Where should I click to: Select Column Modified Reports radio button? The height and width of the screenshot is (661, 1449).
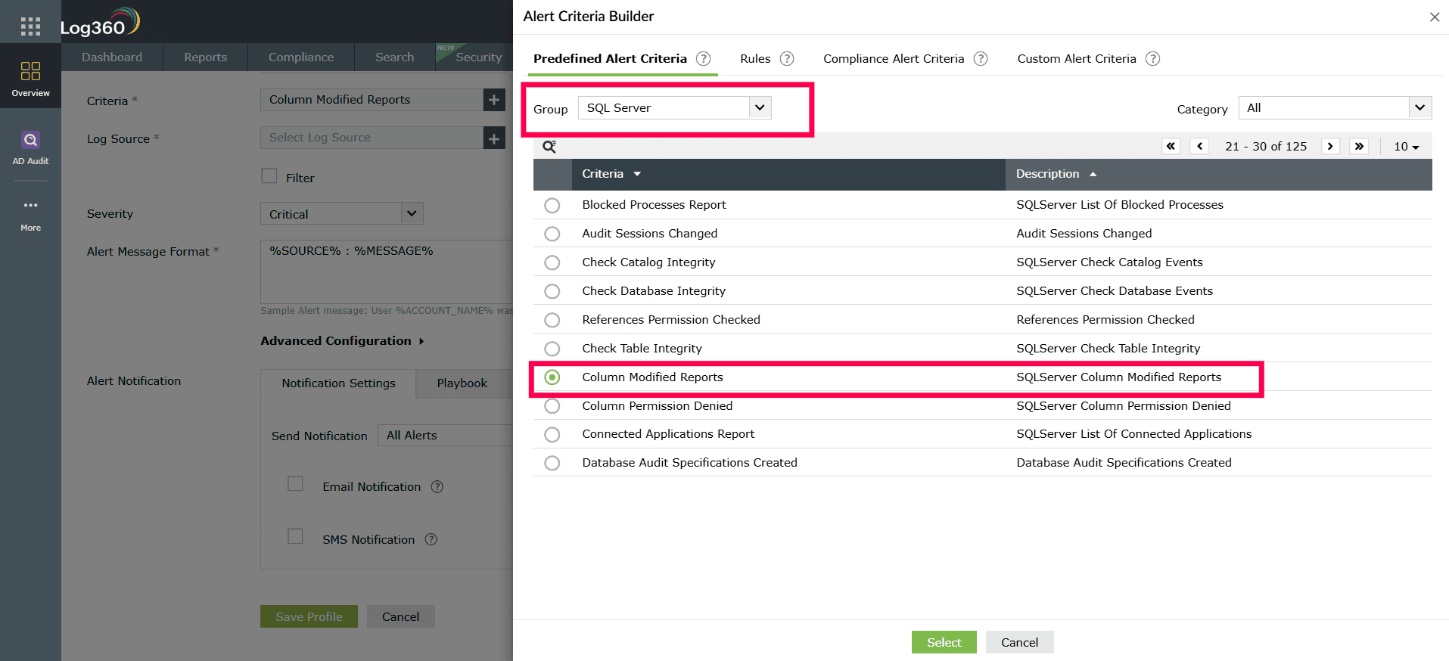552,377
